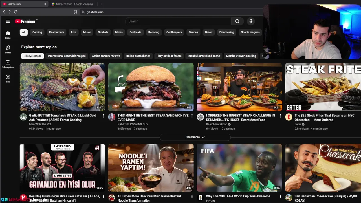Open FIFA channel avatar
361x203 pixels.
(200, 198)
